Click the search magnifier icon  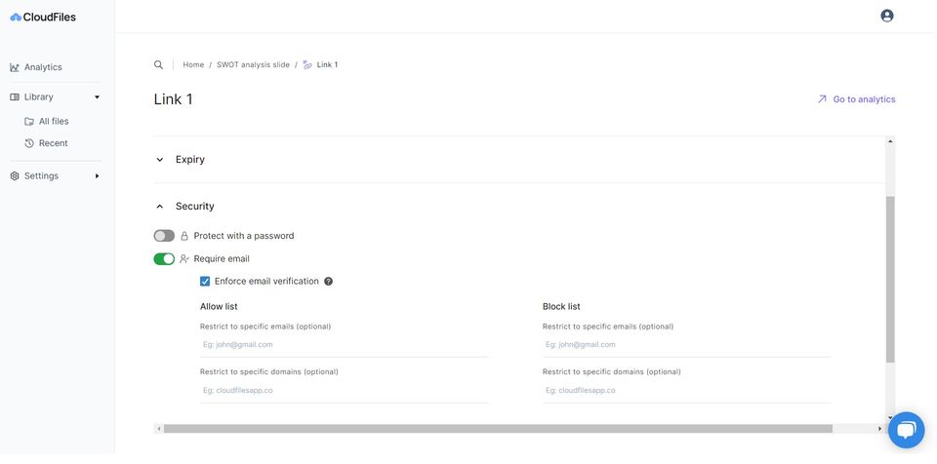[158, 64]
